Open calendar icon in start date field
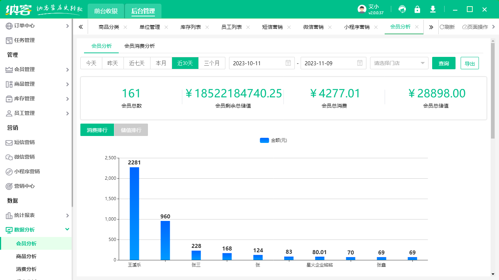 pyautogui.click(x=288, y=63)
